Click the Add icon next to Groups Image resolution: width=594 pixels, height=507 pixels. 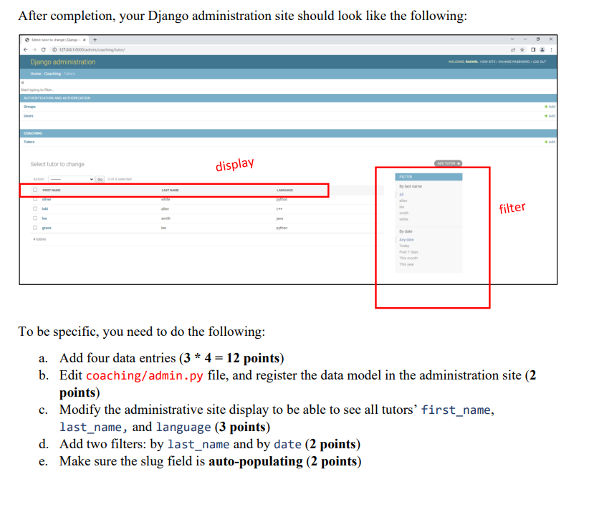(x=549, y=107)
